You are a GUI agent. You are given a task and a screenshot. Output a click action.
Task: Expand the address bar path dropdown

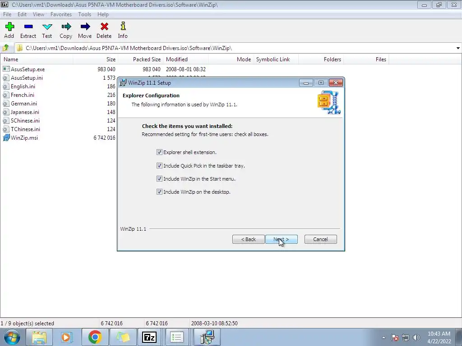pos(458,48)
